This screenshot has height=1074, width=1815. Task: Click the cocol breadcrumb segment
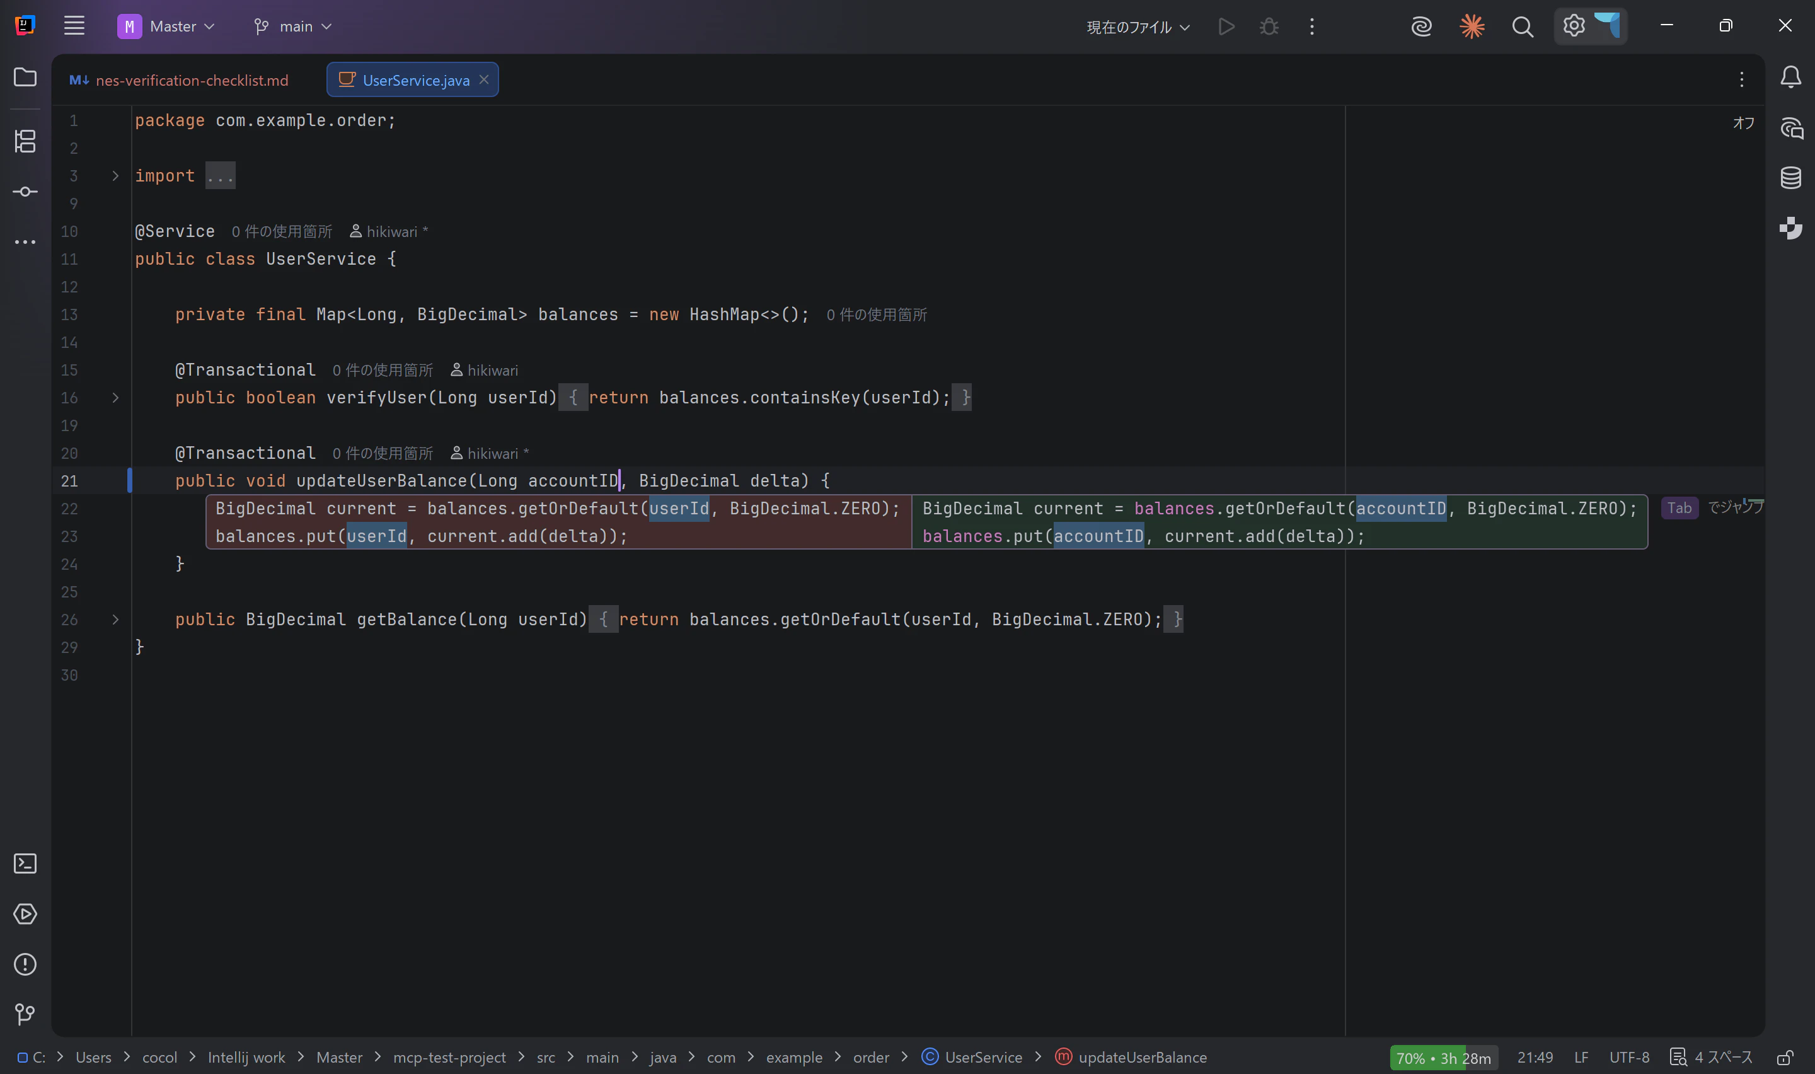160,1058
